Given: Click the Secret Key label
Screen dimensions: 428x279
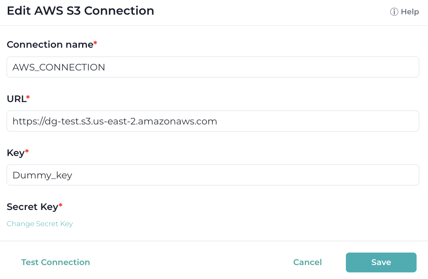Looking at the screenshot, I should coord(32,207).
